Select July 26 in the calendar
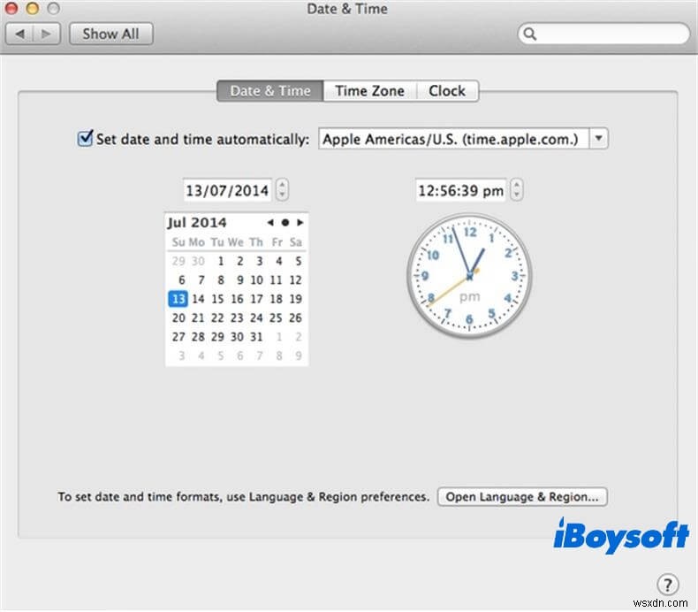The height and width of the screenshot is (612, 698). 296,317
